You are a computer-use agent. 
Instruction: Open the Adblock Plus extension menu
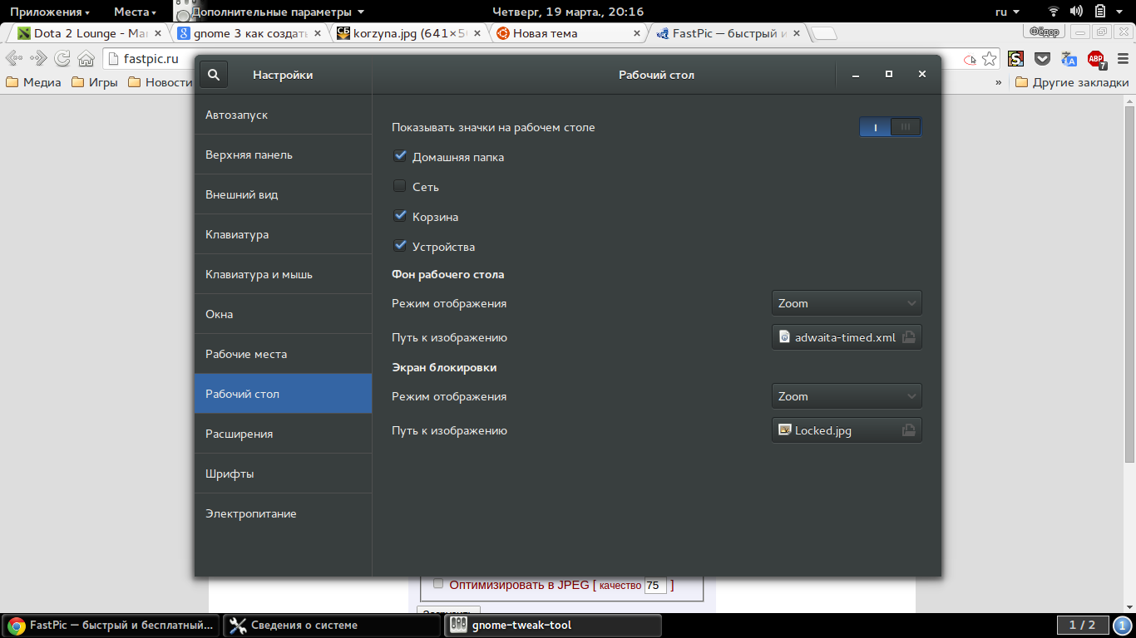click(1096, 59)
